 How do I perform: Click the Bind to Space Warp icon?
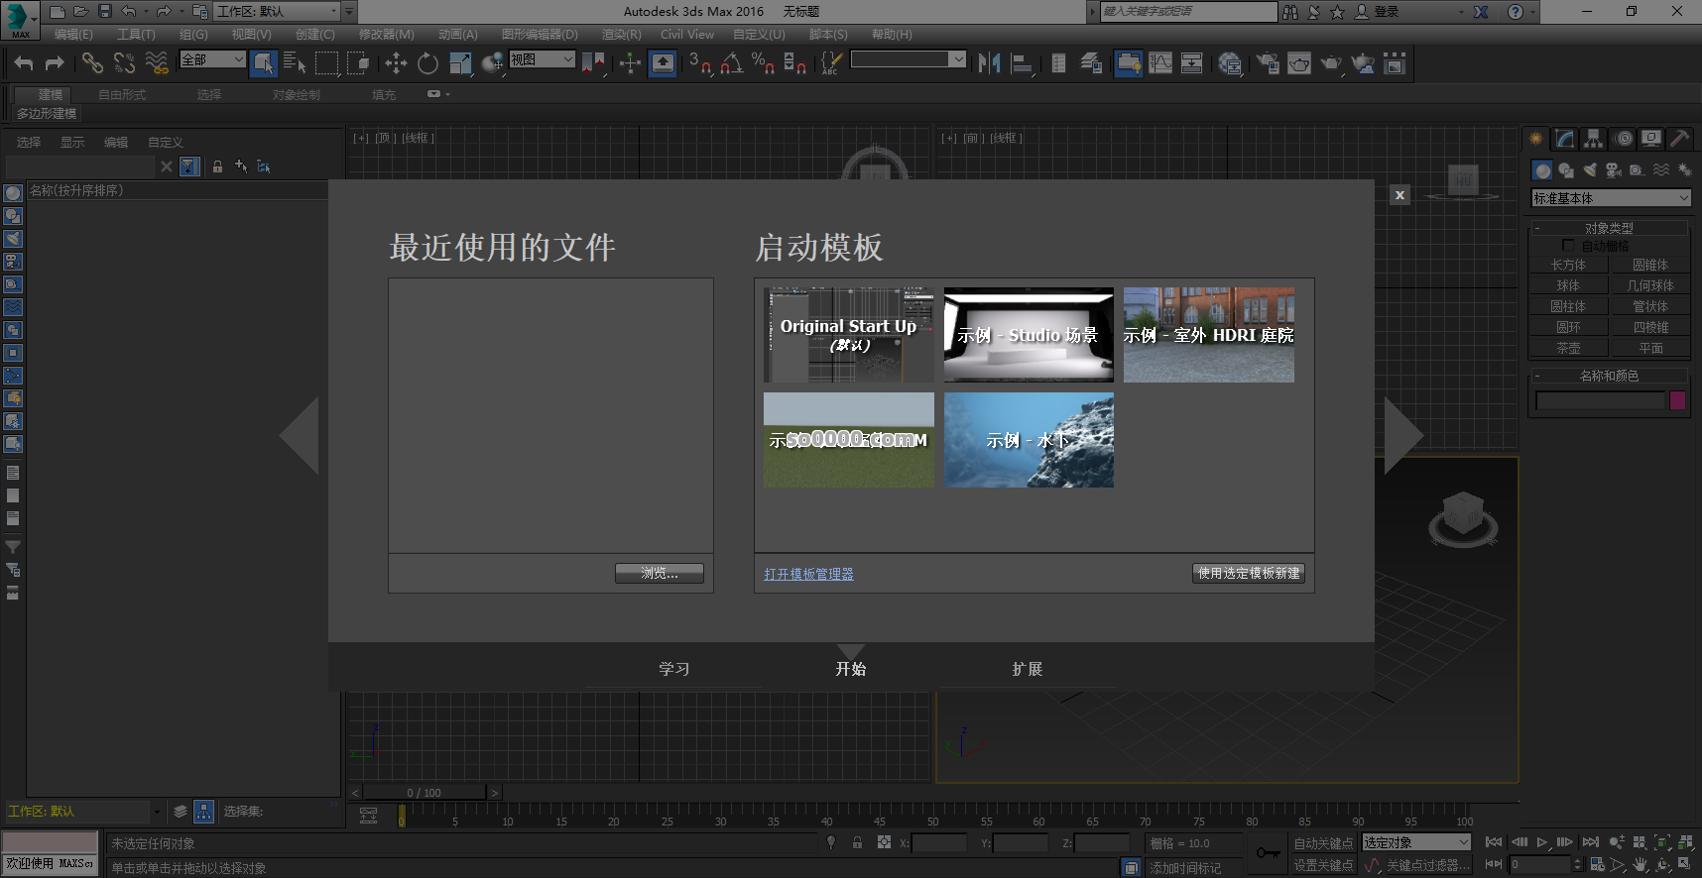pyautogui.click(x=157, y=63)
